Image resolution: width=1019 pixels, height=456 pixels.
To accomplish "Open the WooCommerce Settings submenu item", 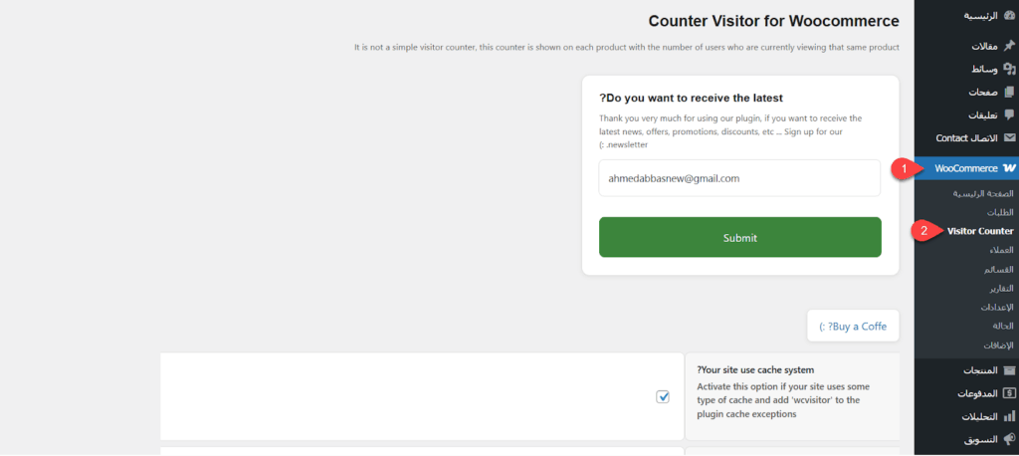I will 994,307.
